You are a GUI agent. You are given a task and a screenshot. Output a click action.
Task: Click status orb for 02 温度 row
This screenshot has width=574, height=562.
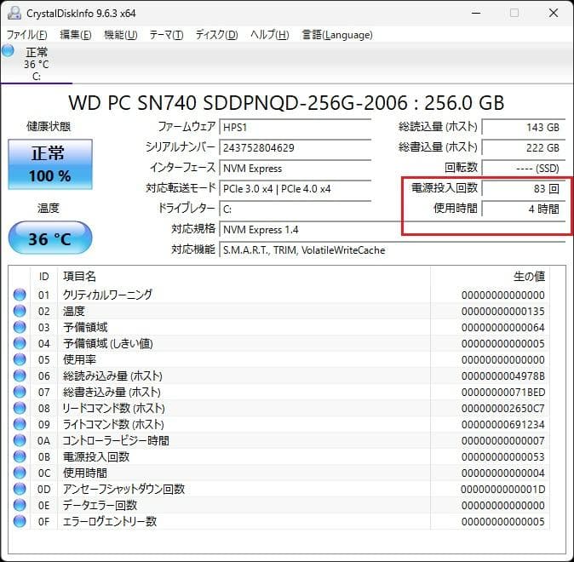tap(20, 311)
